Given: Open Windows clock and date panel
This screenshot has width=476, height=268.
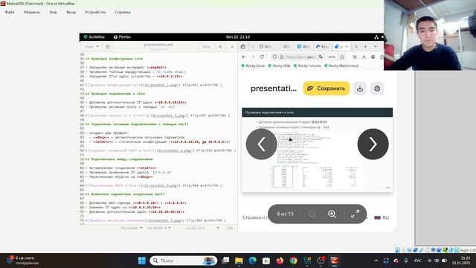Looking at the screenshot, I should pyautogui.click(x=461, y=261).
